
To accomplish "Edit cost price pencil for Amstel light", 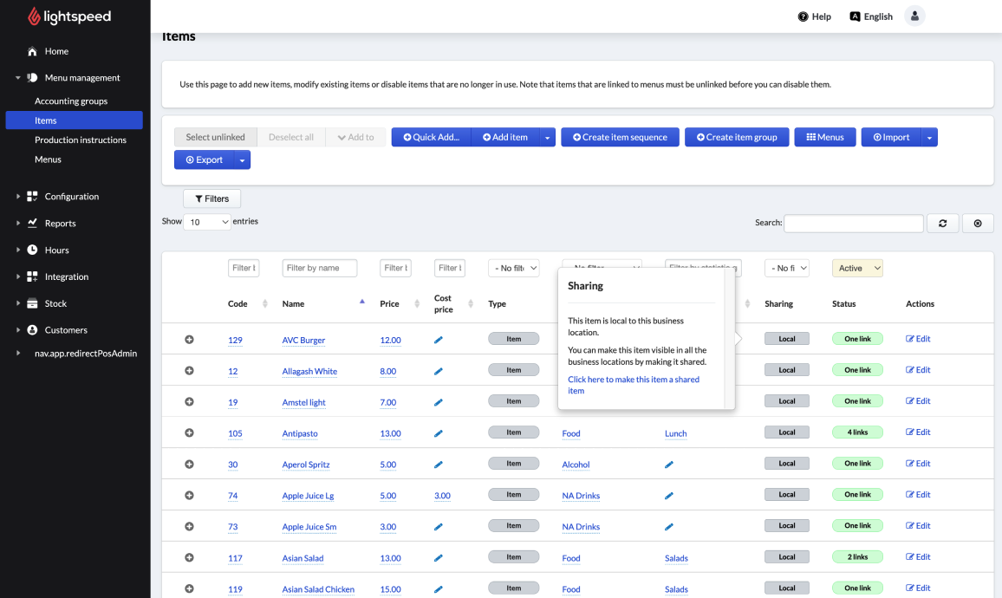I will [439, 402].
